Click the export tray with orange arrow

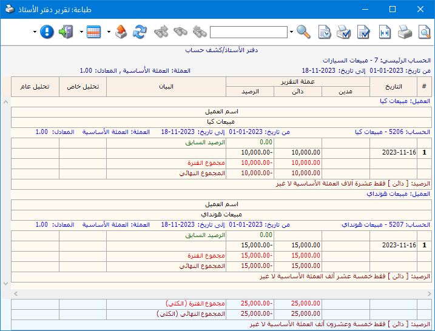(121, 32)
